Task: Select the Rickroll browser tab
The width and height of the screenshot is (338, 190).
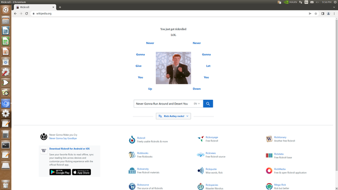Action: tap(34, 7)
